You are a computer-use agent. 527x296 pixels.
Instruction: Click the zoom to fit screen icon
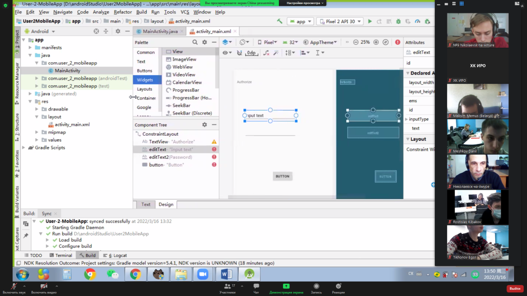coord(385,42)
